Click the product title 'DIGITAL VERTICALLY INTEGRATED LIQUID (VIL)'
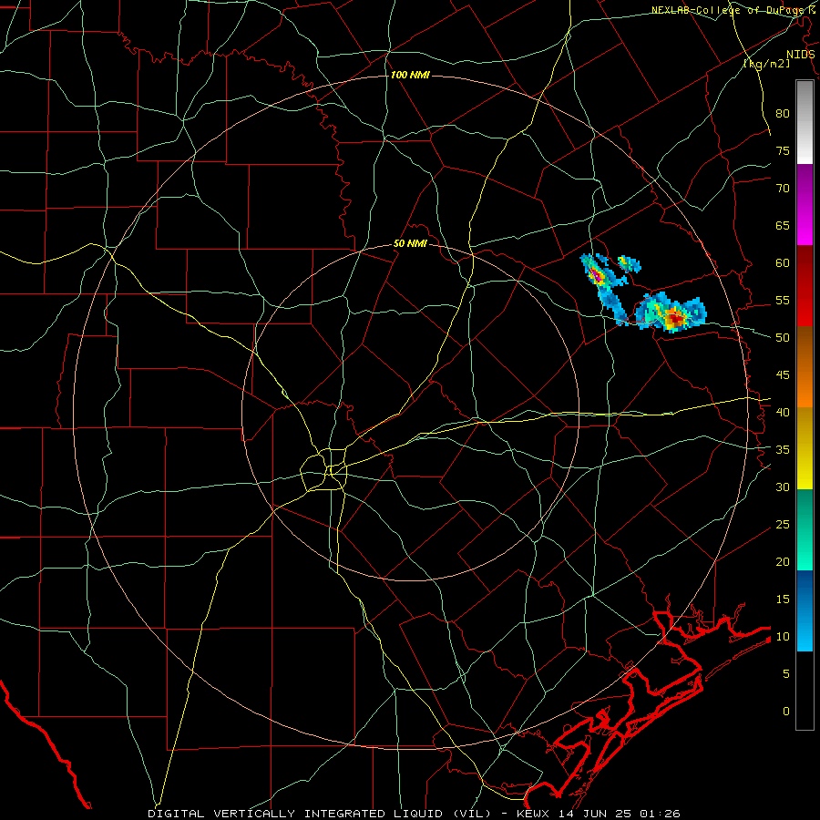Image resolution: width=820 pixels, height=820 pixels. click(319, 814)
